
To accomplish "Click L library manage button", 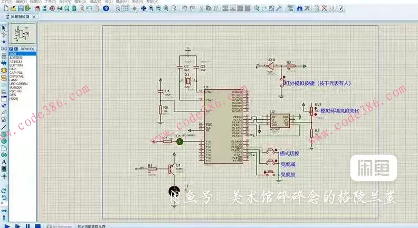I will [16, 49].
